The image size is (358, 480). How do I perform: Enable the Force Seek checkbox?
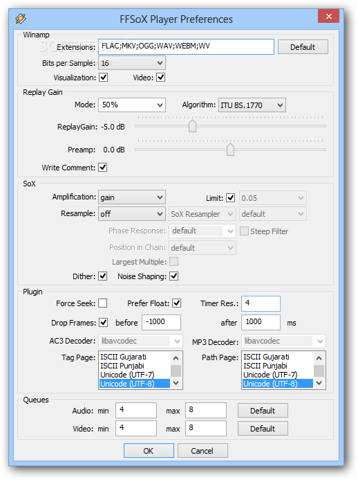tap(103, 303)
